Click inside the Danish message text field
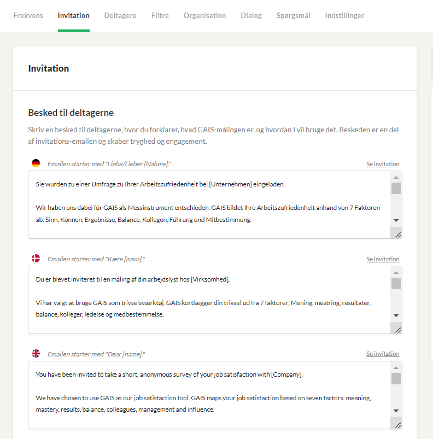 tap(209, 300)
